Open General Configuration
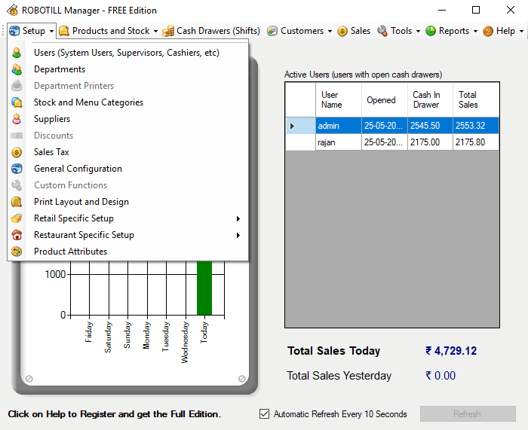 click(x=78, y=169)
